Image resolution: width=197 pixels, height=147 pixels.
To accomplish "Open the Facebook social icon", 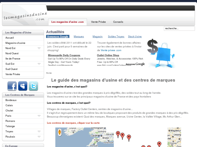I will click(12, 86).
